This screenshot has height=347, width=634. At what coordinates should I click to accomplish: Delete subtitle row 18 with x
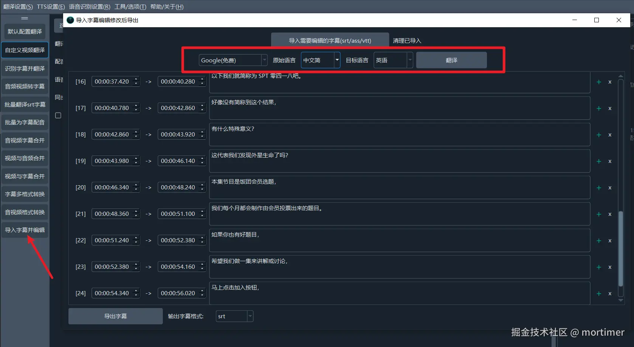tap(609, 135)
